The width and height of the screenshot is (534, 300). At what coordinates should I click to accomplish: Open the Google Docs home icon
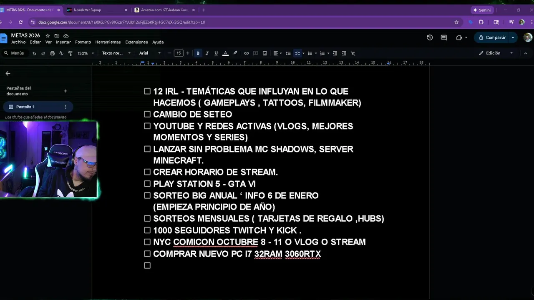point(4,39)
